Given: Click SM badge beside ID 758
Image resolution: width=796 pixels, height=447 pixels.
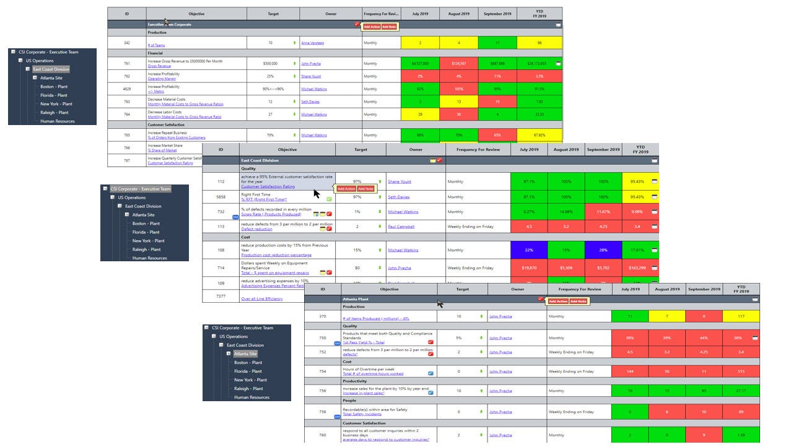Looking at the screenshot, I should coord(338,417).
